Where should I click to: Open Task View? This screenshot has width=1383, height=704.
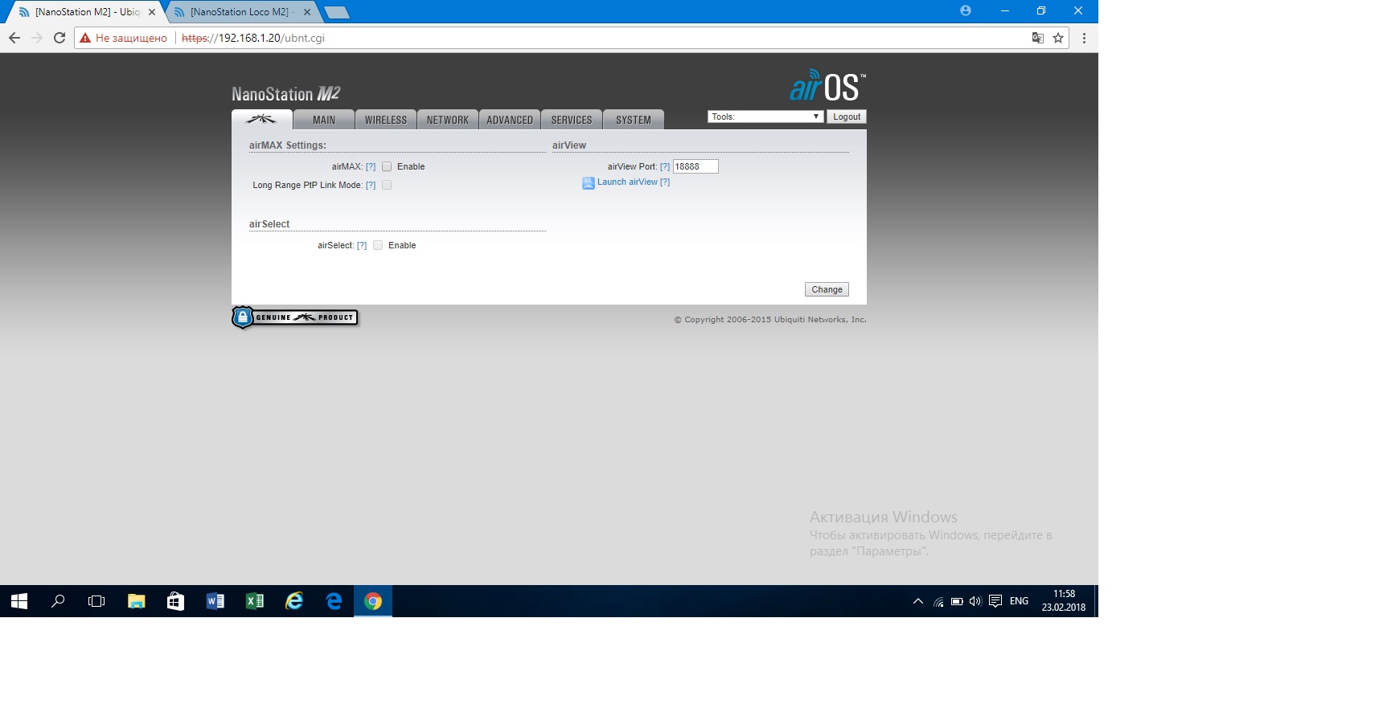[x=96, y=601]
